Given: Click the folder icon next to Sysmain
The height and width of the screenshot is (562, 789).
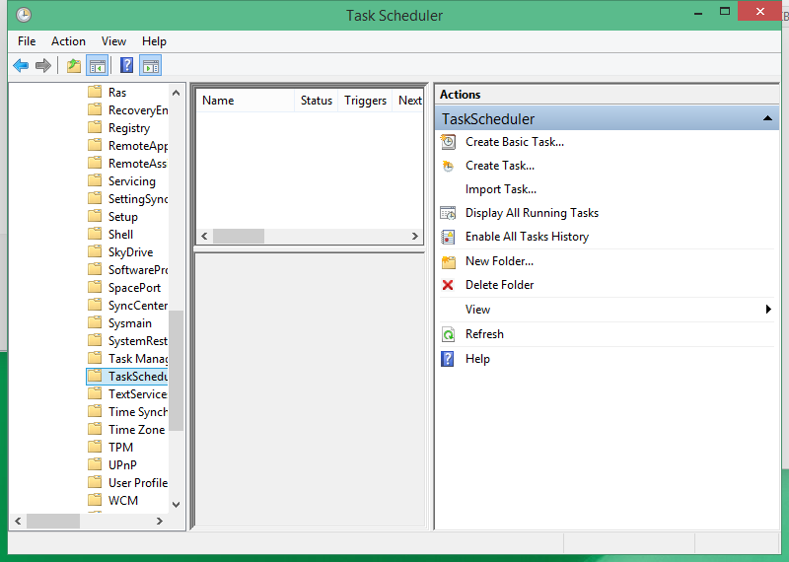Looking at the screenshot, I should pyautogui.click(x=95, y=322).
